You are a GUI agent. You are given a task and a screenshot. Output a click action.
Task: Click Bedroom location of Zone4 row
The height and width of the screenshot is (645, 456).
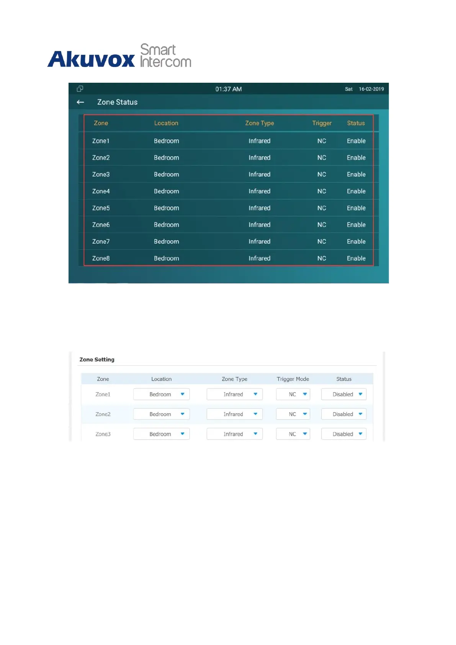pos(166,191)
